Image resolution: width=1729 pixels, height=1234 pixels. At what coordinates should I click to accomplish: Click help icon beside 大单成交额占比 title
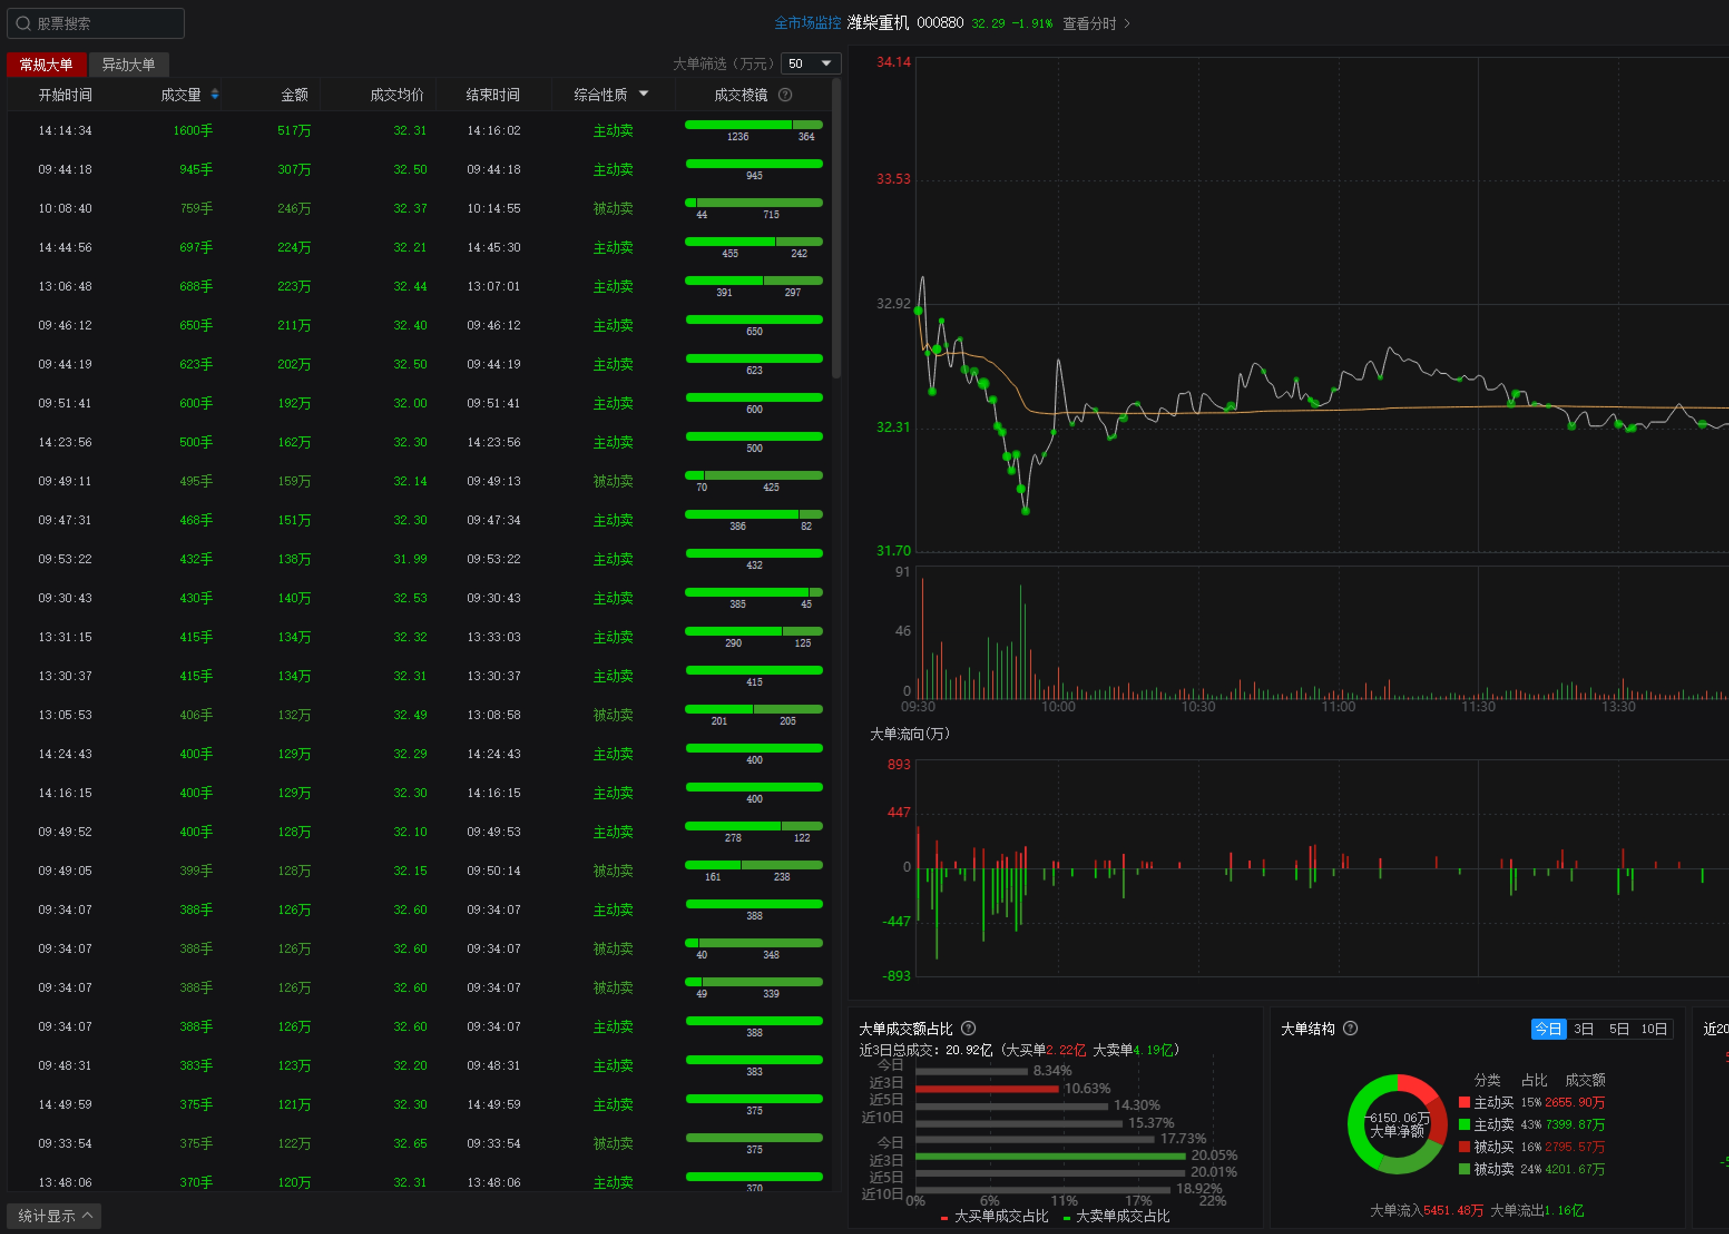[x=968, y=1028]
